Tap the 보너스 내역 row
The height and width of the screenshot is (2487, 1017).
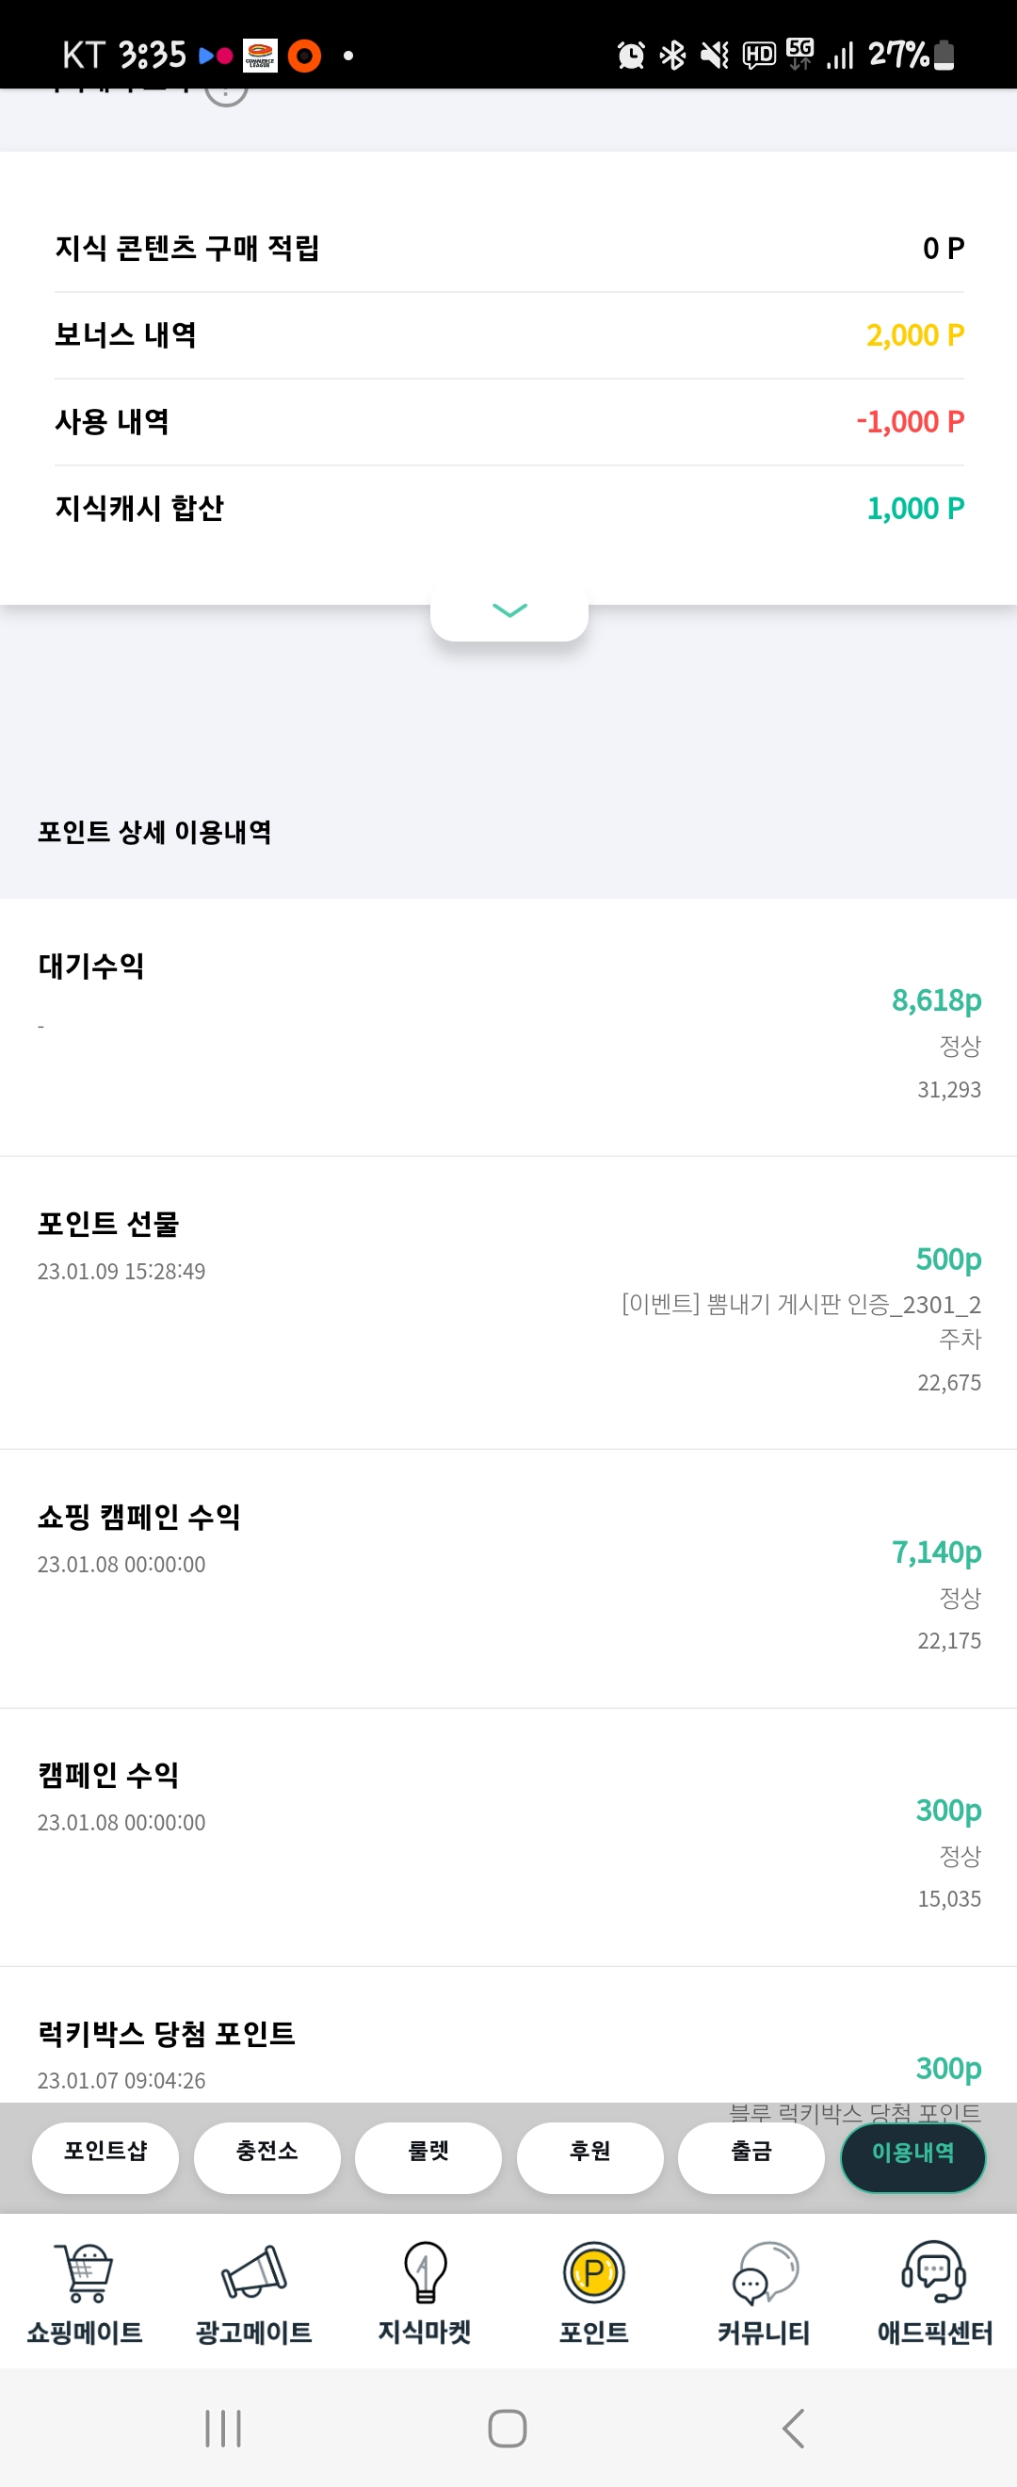click(x=508, y=335)
